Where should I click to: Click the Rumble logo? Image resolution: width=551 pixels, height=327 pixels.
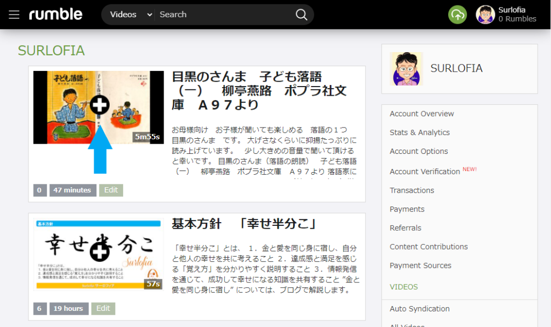(x=55, y=15)
